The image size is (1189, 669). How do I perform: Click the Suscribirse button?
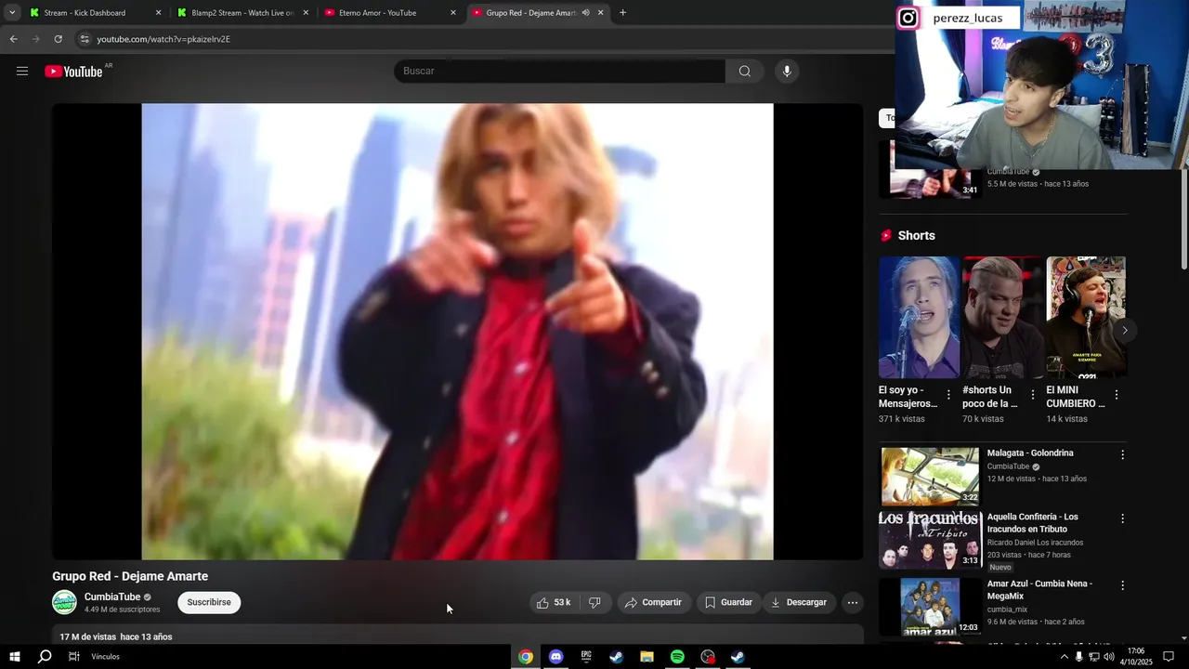(x=209, y=602)
